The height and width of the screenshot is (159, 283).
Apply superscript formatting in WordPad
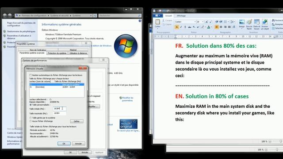coord(198,27)
